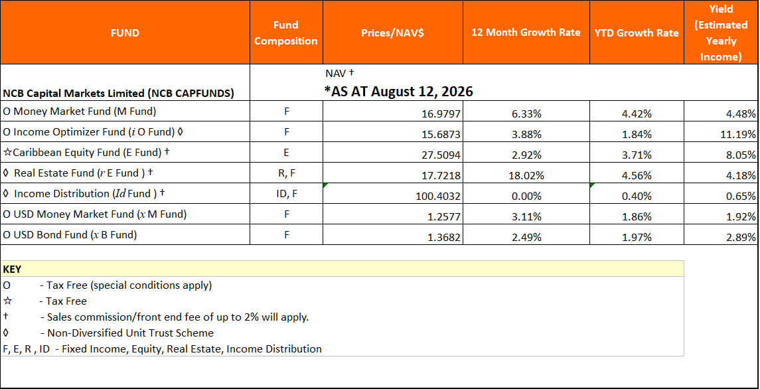Click the Sales commission/front end fee legend line
This screenshot has width=760, height=389.
point(156,317)
